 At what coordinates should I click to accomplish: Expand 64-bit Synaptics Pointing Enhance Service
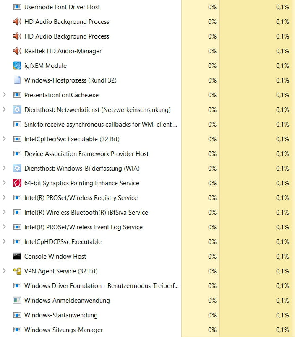pyautogui.click(x=4, y=183)
